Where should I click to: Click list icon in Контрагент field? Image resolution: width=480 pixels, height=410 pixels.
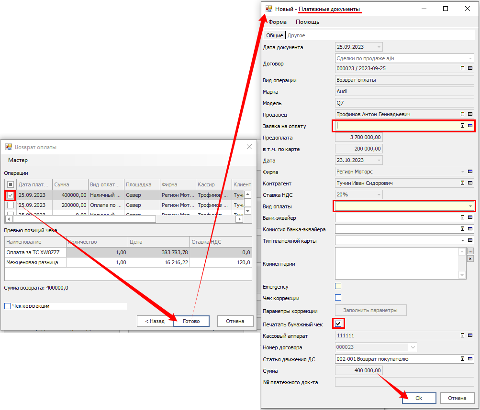point(462,183)
